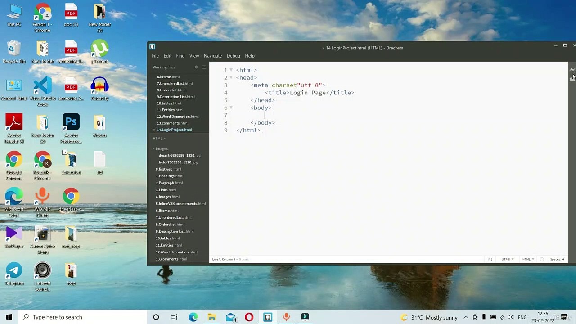Select field-7009990_1920.jpg in file tree
The height and width of the screenshot is (324, 576).
178,162
